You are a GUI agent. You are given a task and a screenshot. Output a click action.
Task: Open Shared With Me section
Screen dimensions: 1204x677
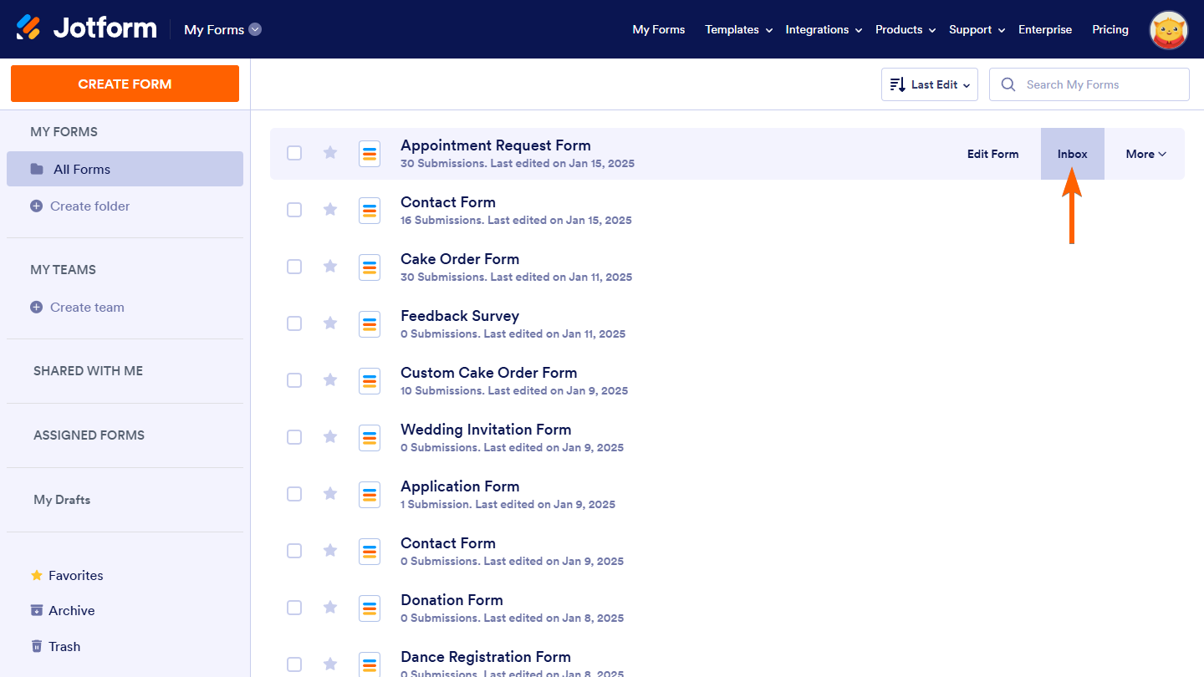pos(88,370)
